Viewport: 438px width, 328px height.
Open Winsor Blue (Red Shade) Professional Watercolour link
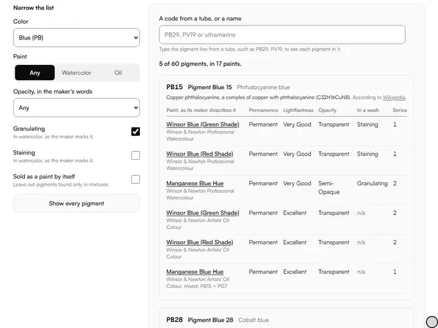[200, 154]
